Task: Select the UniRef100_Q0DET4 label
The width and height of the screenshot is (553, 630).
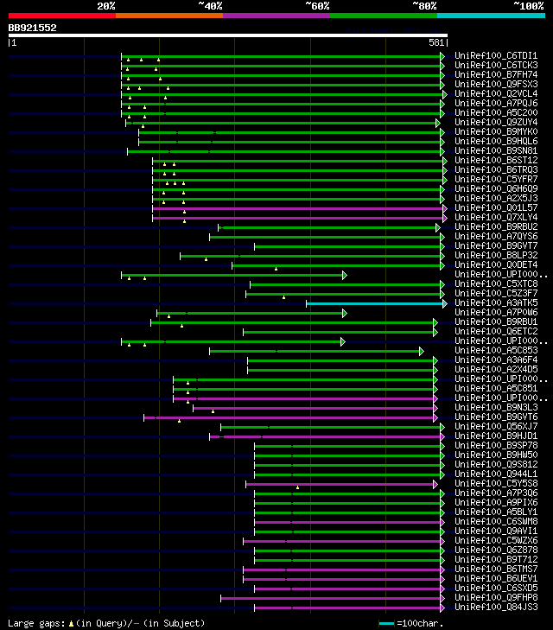Action: (496, 264)
